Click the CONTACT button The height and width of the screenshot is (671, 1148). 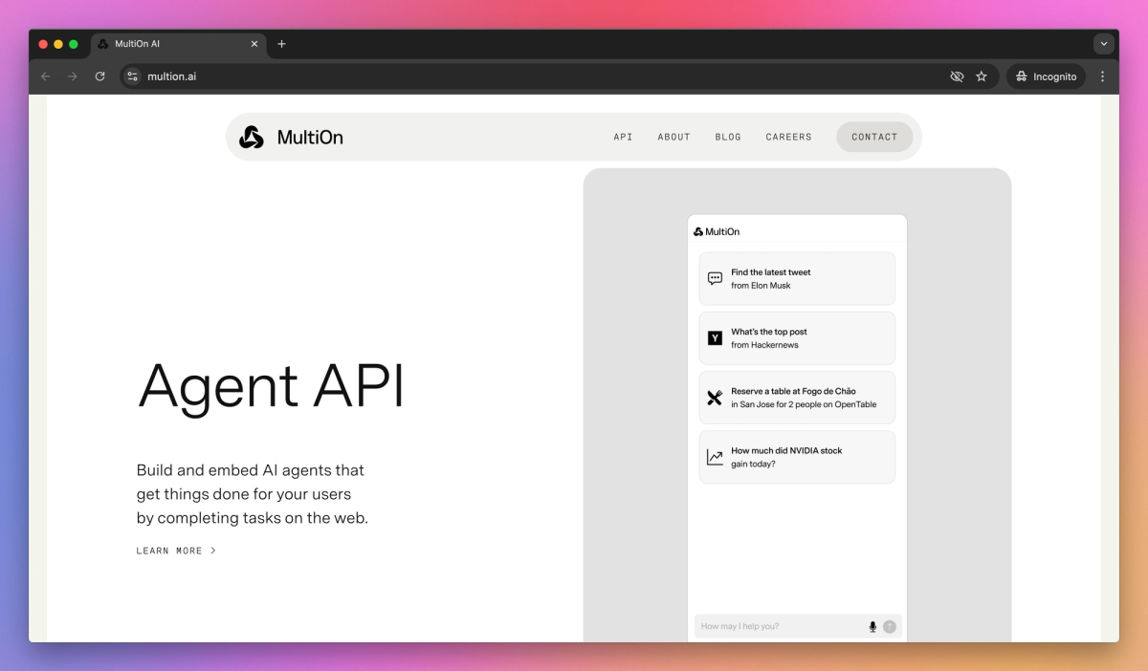pos(873,137)
